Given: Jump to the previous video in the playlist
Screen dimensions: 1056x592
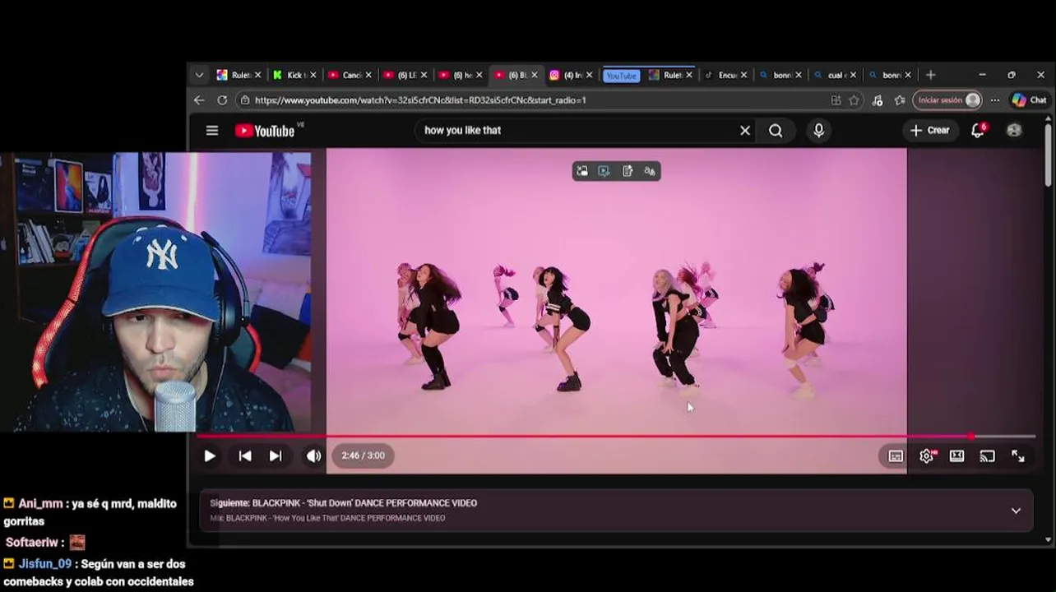Looking at the screenshot, I should [x=245, y=456].
